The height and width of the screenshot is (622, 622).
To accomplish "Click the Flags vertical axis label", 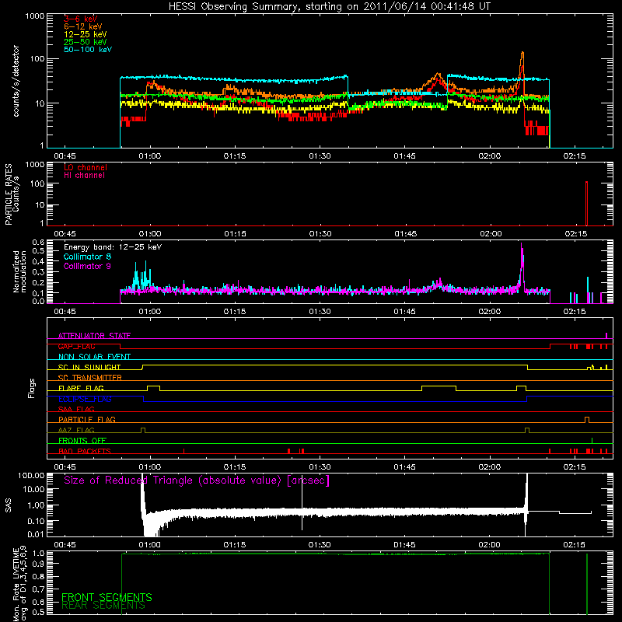I will [31, 388].
